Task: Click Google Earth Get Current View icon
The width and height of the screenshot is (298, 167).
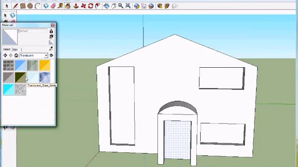Action: click(x=136, y=6)
